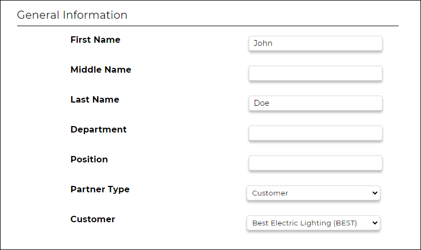The width and height of the screenshot is (421, 250).
Task: Click the Last Name field label
Action: pos(95,99)
